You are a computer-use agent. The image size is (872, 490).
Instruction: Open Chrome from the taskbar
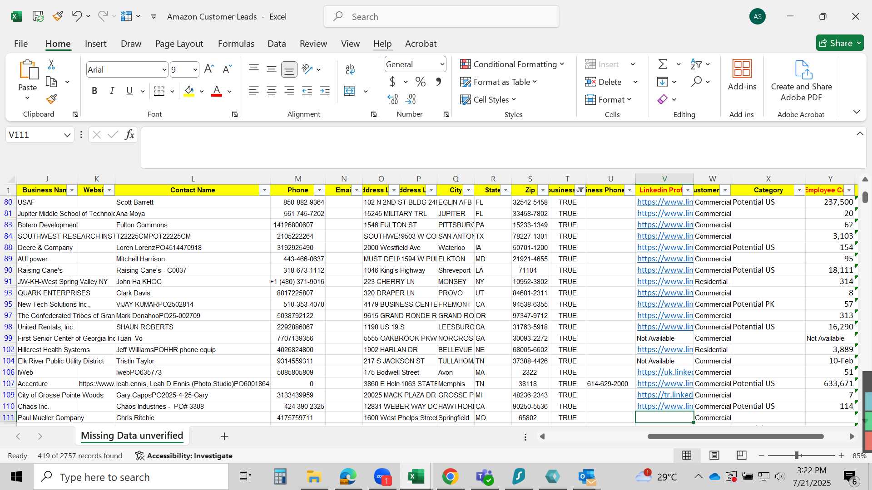click(x=450, y=476)
